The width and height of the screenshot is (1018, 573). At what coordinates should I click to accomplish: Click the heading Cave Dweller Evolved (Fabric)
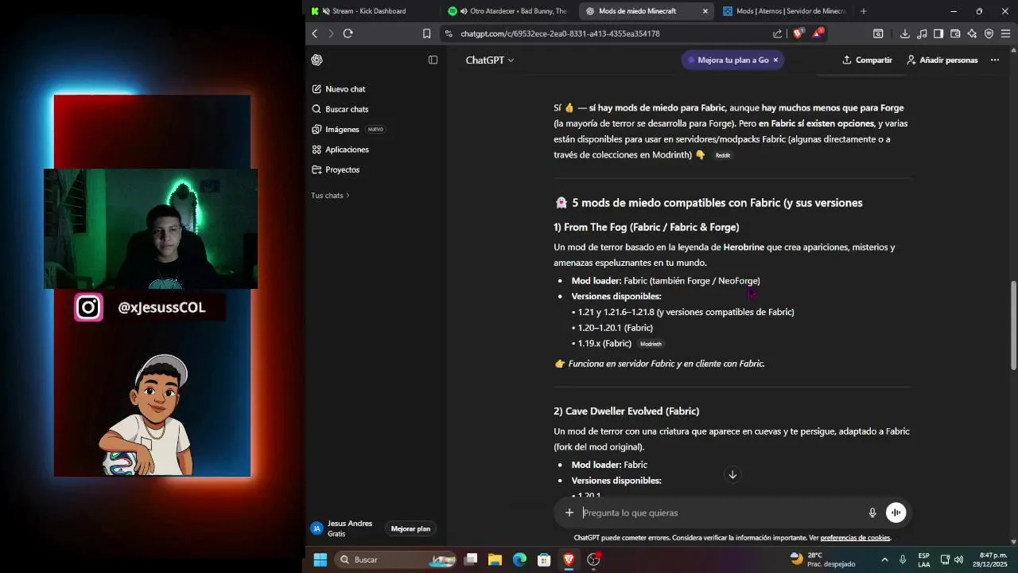click(x=626, y=411)
